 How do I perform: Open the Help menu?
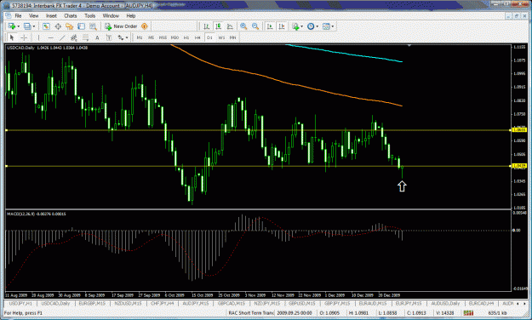point(131,15)
